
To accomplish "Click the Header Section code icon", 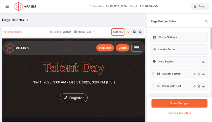I will tap(154, 49).
